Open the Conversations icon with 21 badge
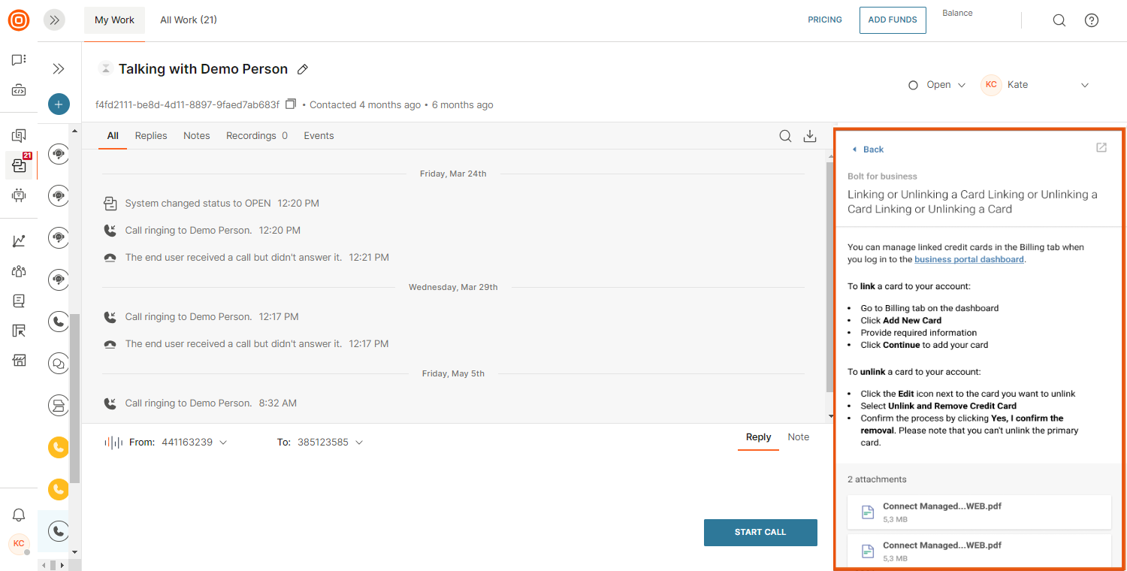 click(x=20, y=165)
